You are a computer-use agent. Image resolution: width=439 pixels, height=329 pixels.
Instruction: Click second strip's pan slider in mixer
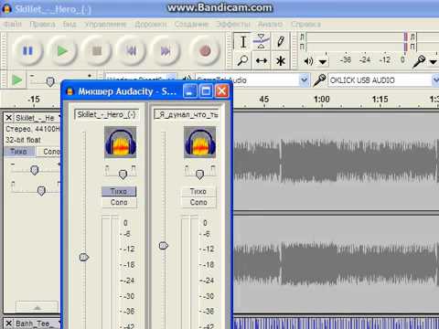199,175
